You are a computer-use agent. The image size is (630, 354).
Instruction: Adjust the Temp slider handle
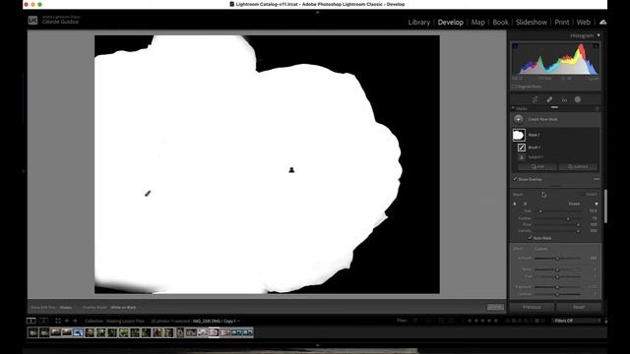coord(557,269)
